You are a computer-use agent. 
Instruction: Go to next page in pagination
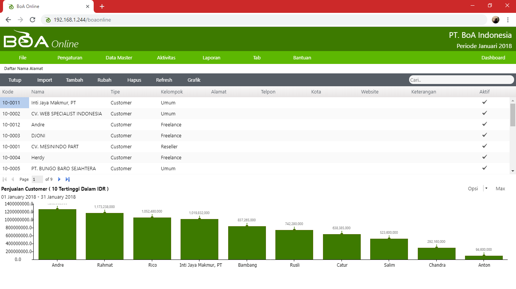(x=59, y=179)
